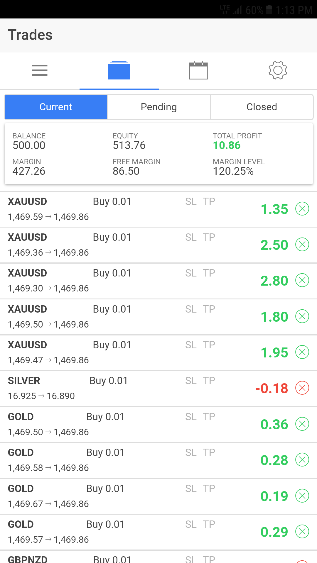The width and height of the screenshot is (317, 563).
Task: Open the calendar icon tab
Action: (198, 70)
